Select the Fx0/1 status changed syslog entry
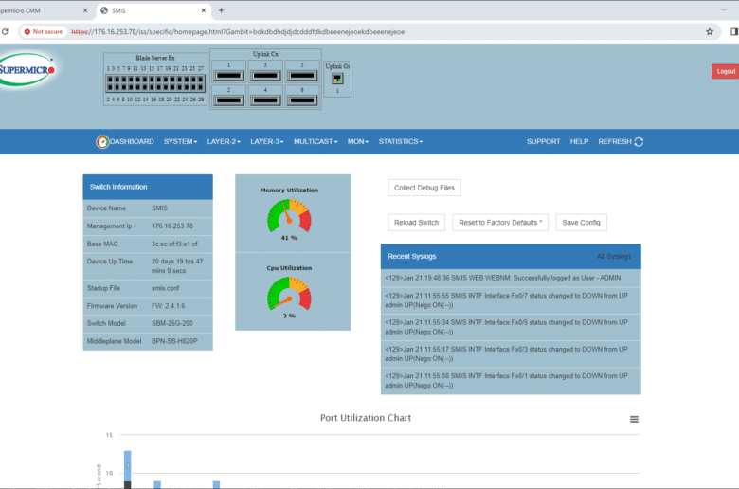This screenshot has width=739, height=489. (x=511, y=381)
